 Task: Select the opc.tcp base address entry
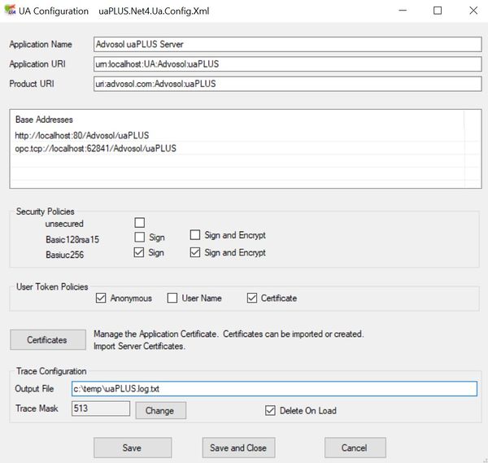point(96,149)
